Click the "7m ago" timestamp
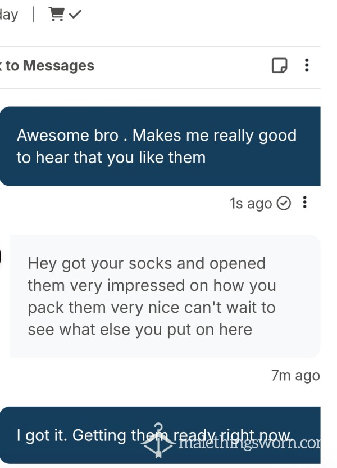The height and width of the screenshot is (468, 337). coord(295,376)
